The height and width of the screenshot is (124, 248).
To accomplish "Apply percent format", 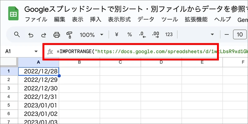I will pyautogui.click(x=130, y=35).
